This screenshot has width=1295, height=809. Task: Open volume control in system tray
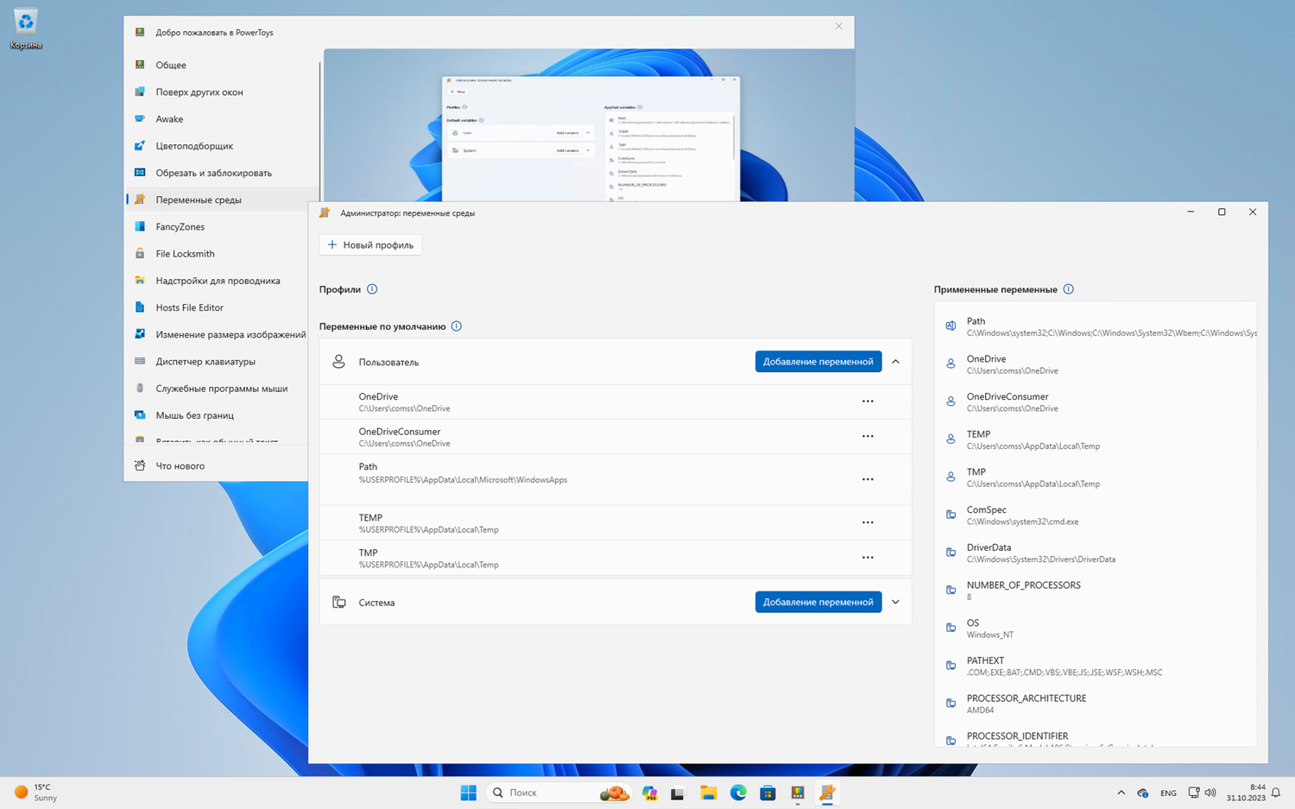pyautogui.click(x=1210, y=793)
